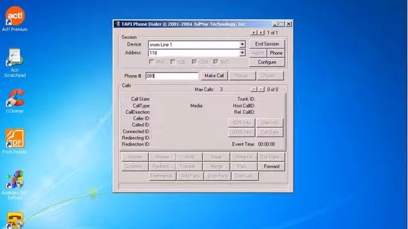Expand the Address dropdown
This screenshot has width=408, height=229.
242,53
